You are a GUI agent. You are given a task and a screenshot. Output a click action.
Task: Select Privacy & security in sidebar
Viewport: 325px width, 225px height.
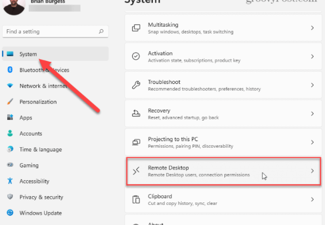[41, 197]
